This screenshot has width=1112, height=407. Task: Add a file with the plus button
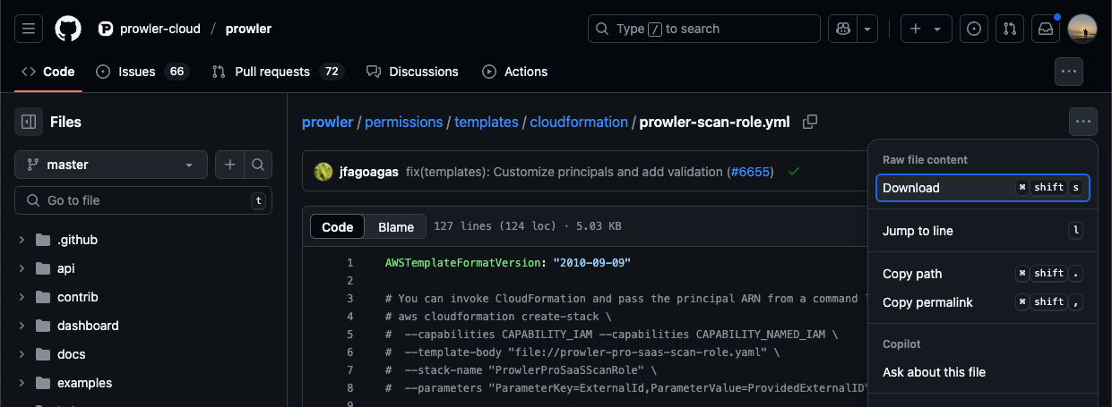click(229, 165)
